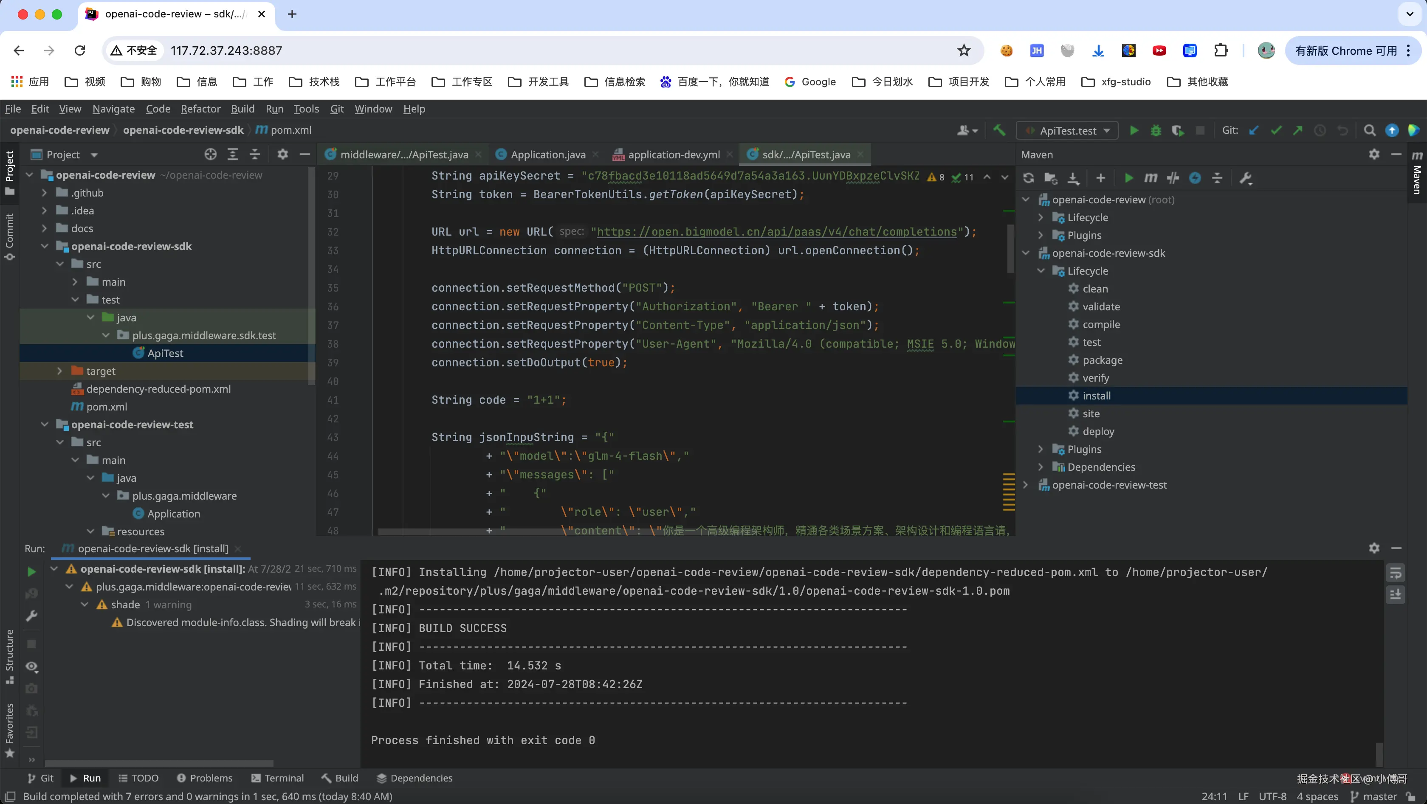Screen dimensions: 1427x804
Task: Open the Refactor menu
Action: pos(200,109)
